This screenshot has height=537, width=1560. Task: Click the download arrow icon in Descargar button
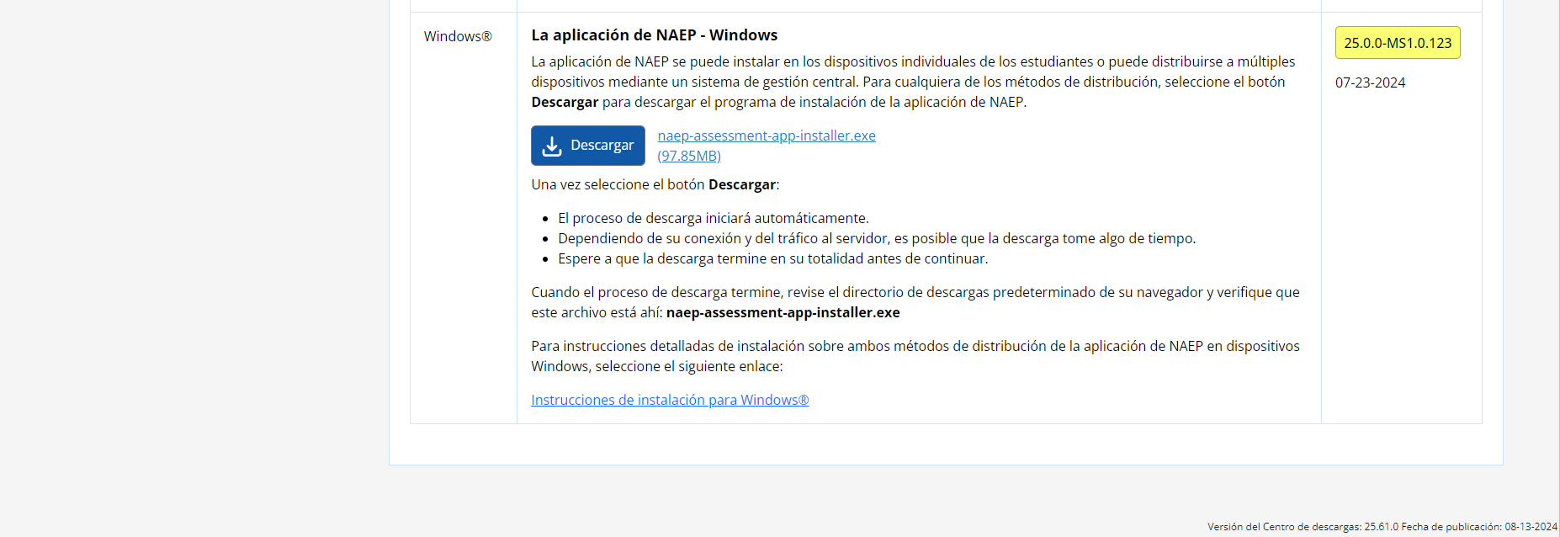pos(552,146)
